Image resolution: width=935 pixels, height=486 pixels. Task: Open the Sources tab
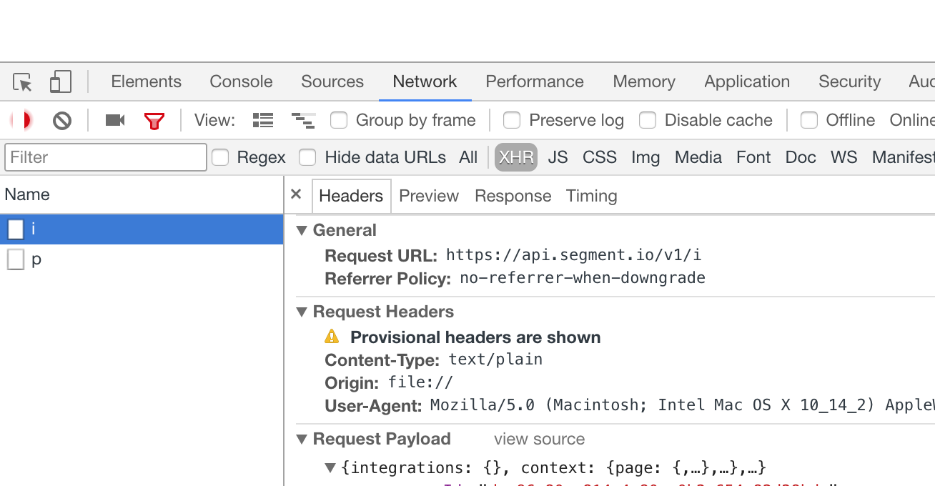pyautogui.click(x=332, y=81)
